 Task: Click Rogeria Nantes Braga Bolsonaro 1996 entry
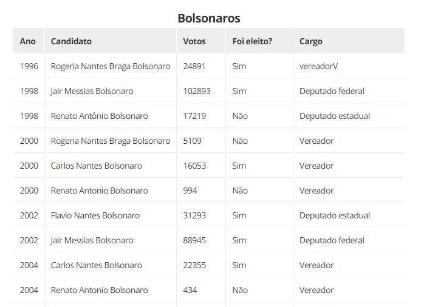click(111, 66)
